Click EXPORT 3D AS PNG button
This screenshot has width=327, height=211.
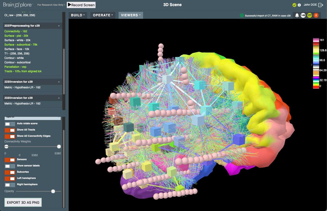(23, 202)
